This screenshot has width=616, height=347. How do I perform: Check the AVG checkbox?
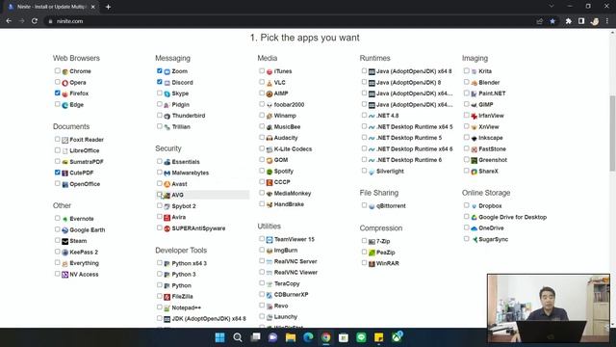[x=160, y=195]
